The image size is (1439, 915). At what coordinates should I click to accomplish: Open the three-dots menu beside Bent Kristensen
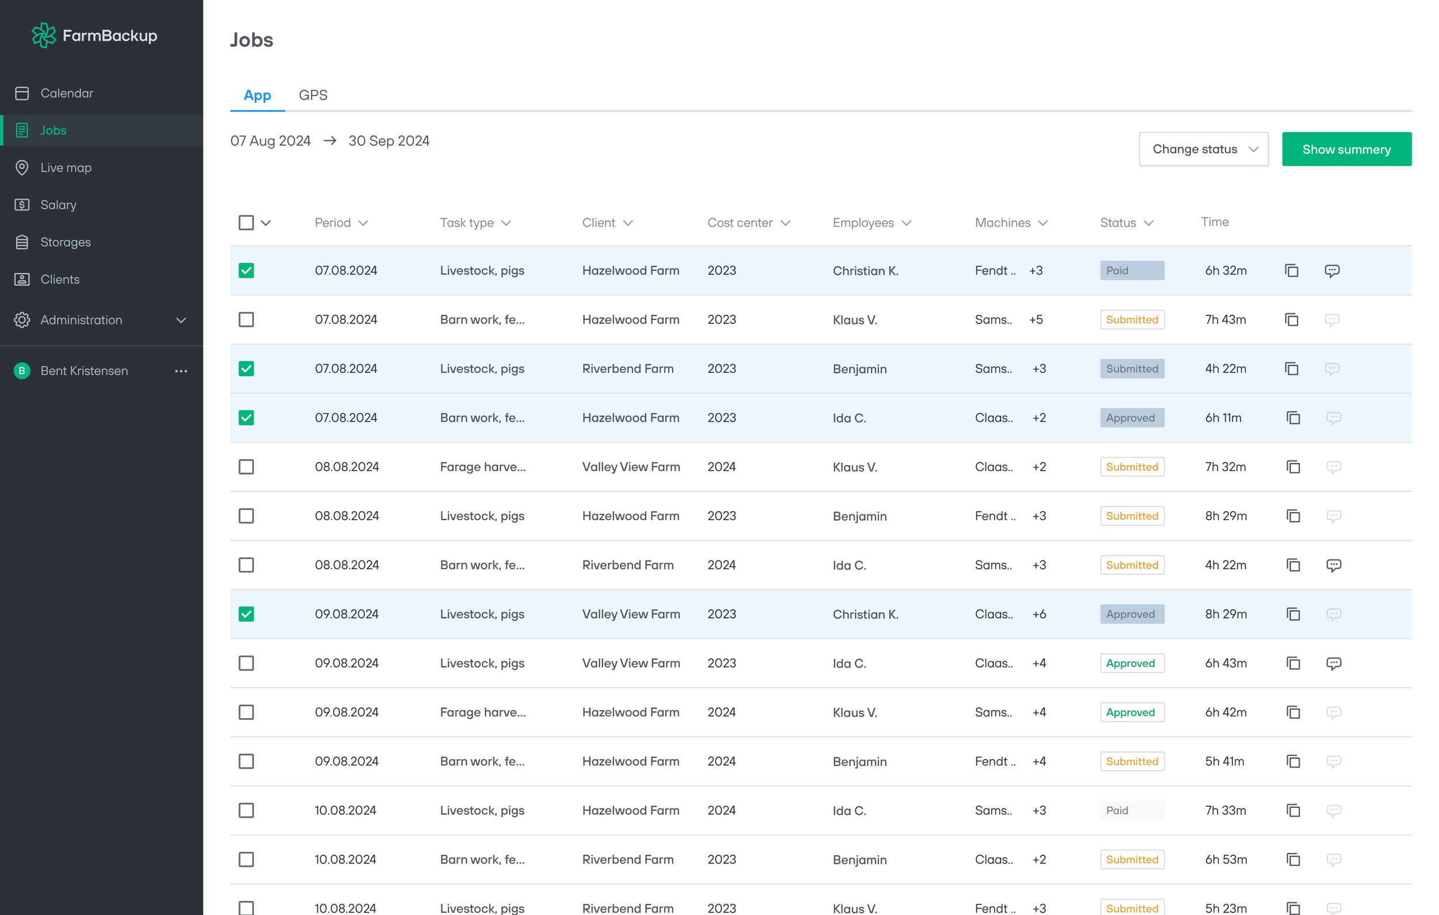coord(181,371)
